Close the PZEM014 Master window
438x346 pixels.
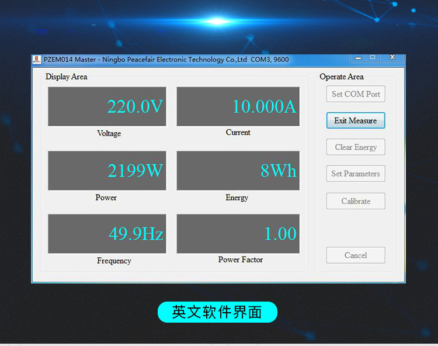coord(392,57)
